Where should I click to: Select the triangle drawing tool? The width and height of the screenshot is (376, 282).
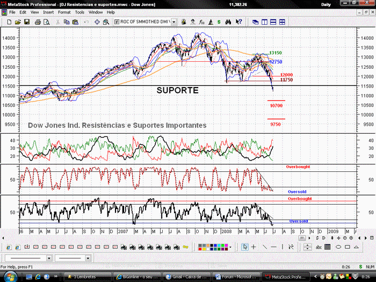click(356, 247)
